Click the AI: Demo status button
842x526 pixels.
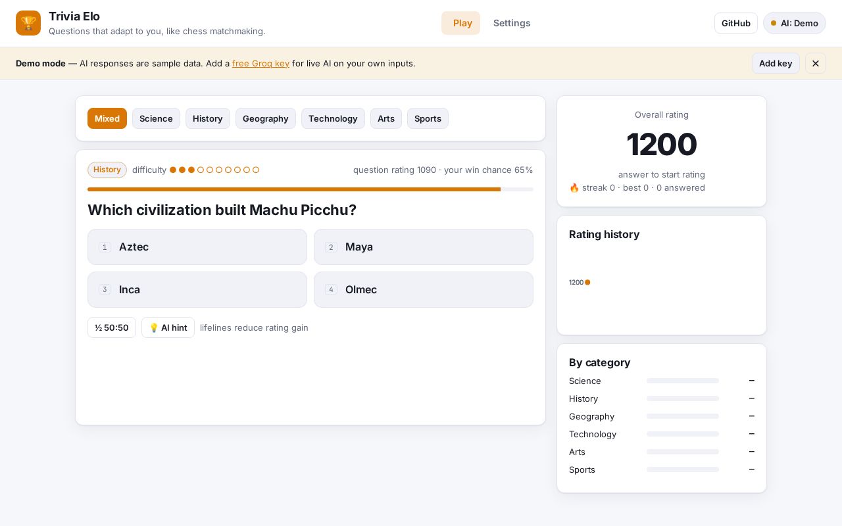pos(795,23)
